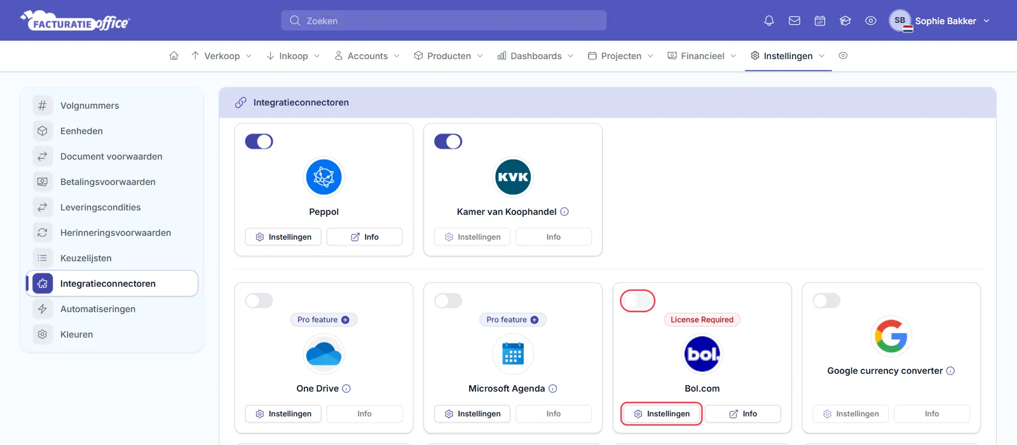The width and height of the screenshot is (1017, 445).
Task: Click the Herinneringsvoorwaarden refresh icon
Action: click(43, 233)
